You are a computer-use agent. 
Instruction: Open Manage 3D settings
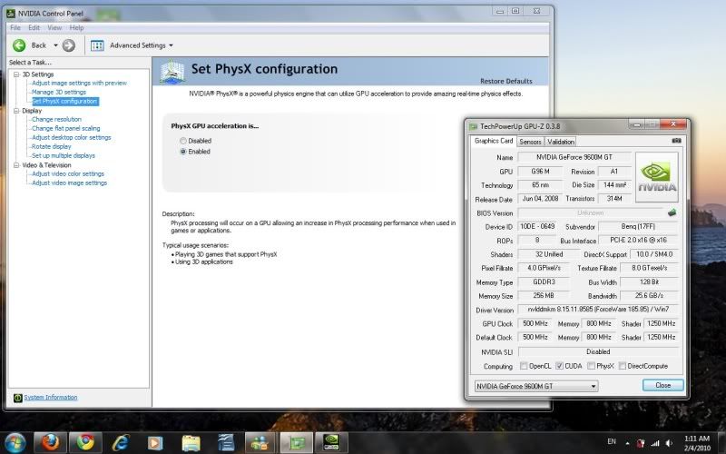pyautogui.click(x=59, y=93)
